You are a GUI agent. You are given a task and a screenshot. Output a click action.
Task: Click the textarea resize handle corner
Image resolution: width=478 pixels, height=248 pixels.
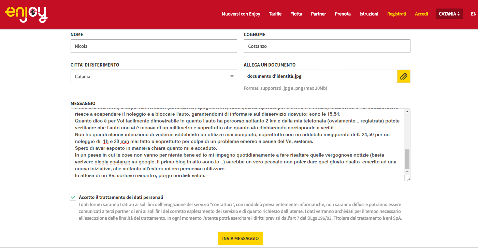coord(407,178)
